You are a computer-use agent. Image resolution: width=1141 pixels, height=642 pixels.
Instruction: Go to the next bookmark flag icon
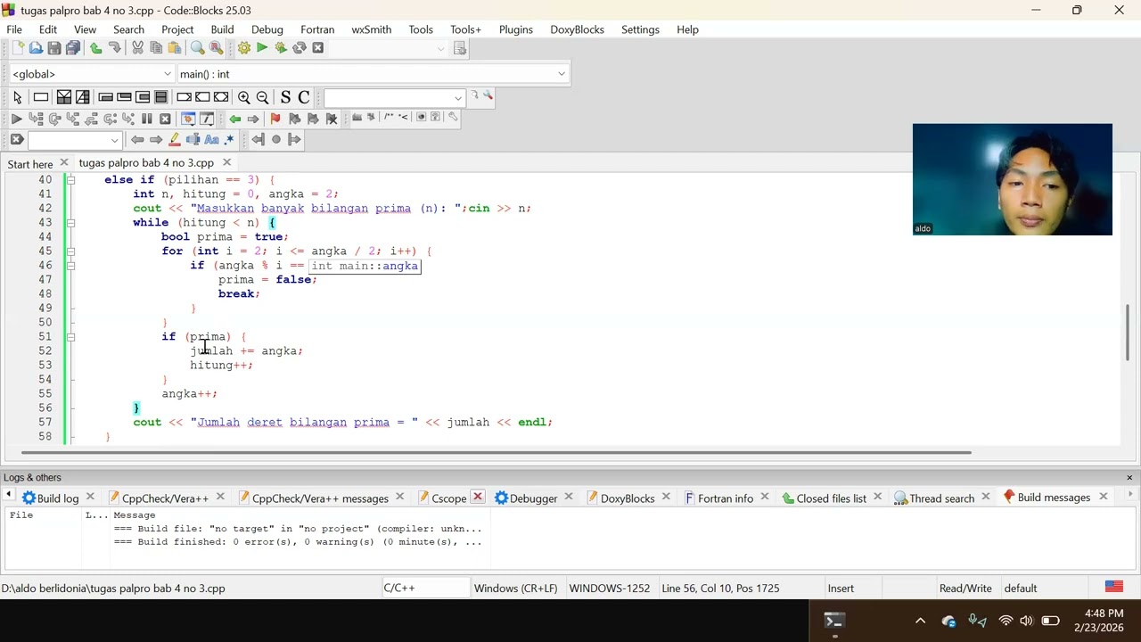(313, 119)
